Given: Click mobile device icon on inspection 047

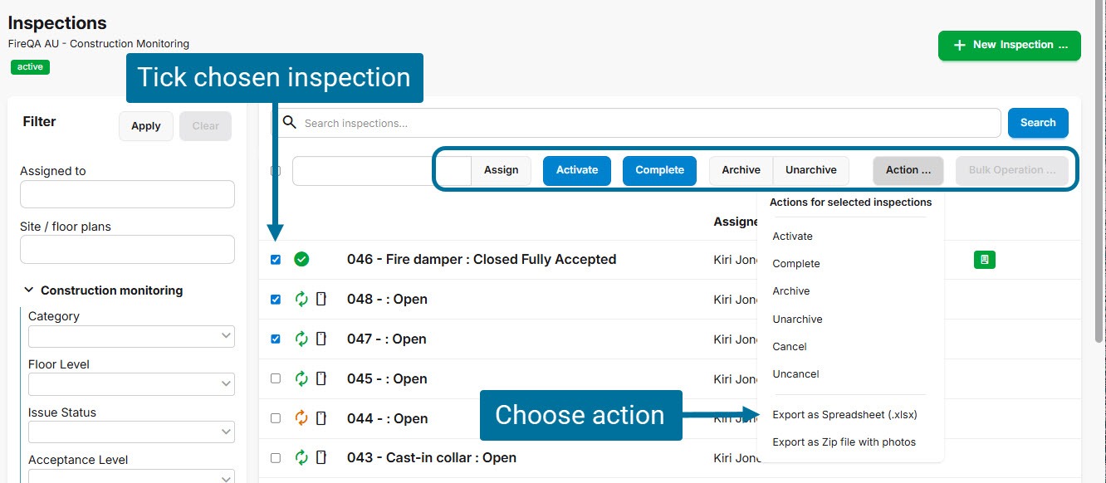Looking at the screenshot, I should point(321,339).
